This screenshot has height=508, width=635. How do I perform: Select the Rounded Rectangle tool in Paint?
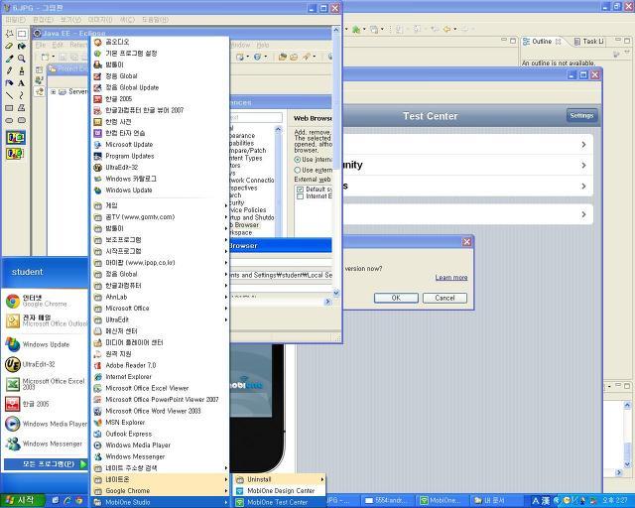[x=22, y=120]
